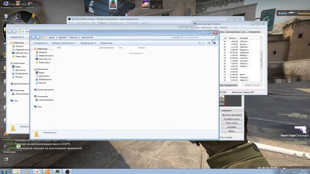Open the Общий доступ dropdown

pos(88,43)
